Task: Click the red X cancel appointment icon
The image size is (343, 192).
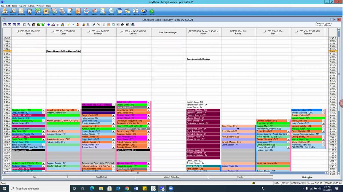Action: click(58, 25)
